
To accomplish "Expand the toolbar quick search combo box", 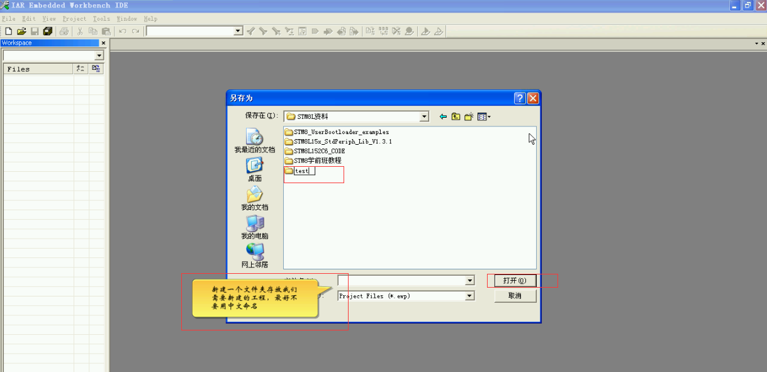I will pos(238,31).
